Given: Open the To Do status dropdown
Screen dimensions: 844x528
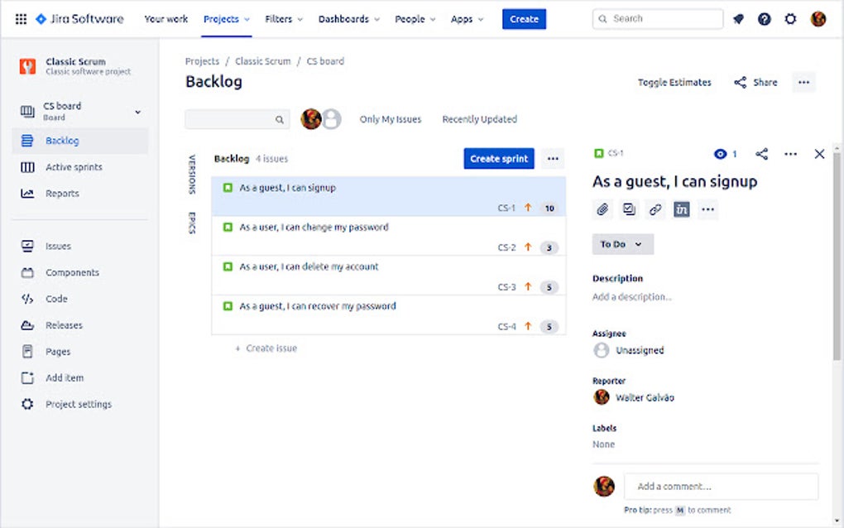Looking at the screenshot, I should (x=622, y=244).
